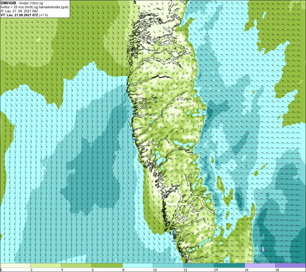This screenshot has height=272, width=306.
Task: Click the scale label '8'
Action: click(123, 270)
